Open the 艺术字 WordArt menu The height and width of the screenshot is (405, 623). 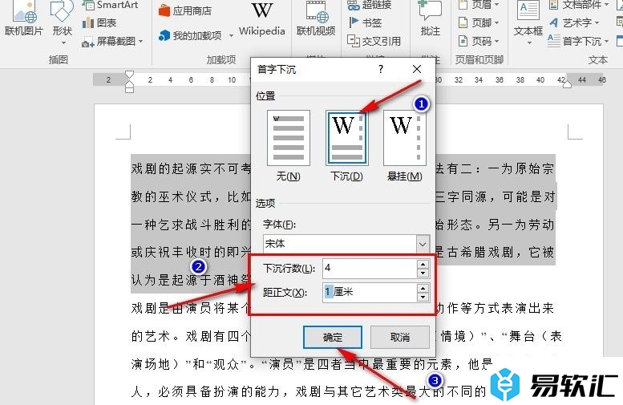[574, 22]
